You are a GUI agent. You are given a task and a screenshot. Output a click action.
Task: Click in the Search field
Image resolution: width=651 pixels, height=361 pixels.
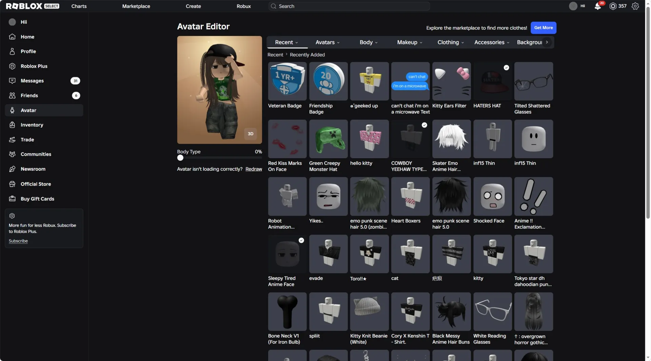click(x=349, y=6)
